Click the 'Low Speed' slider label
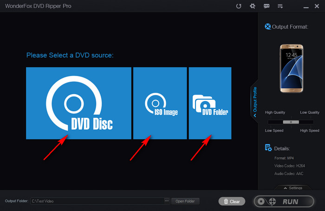Screen dimensions: 325x211 point(274,130)
